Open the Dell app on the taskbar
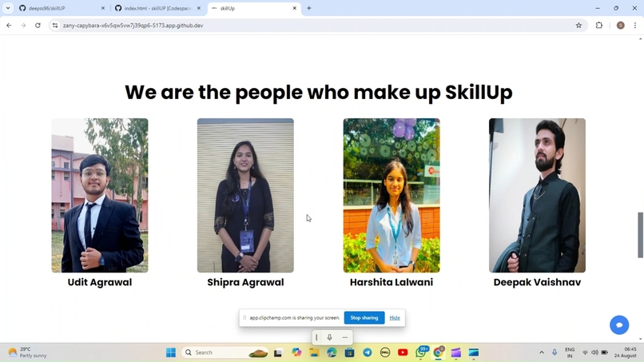Screen dimensions: 644x362 (x=385, y=352)
